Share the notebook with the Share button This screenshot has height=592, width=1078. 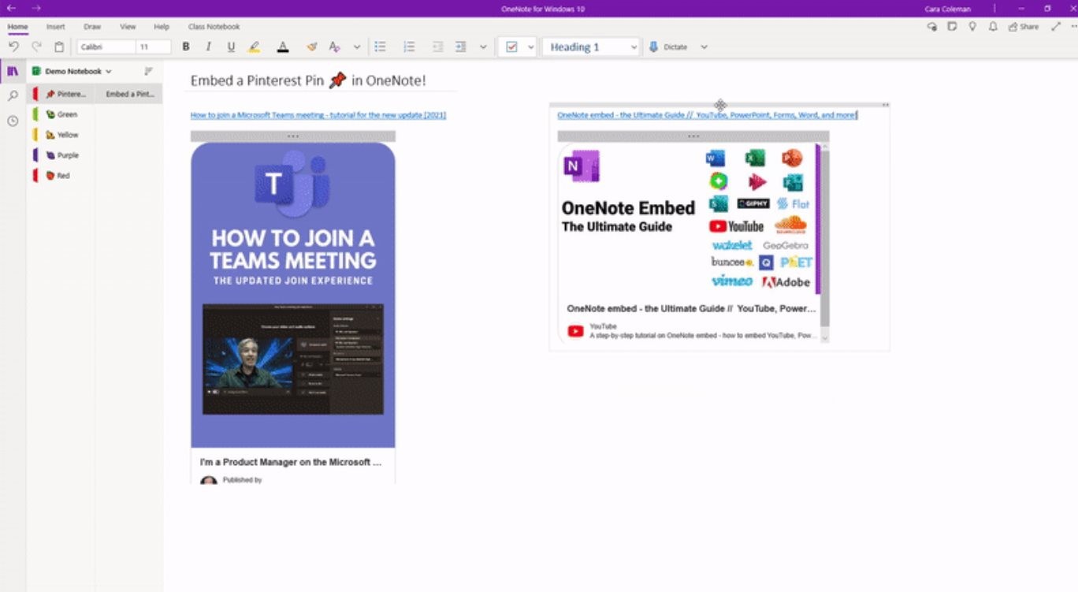point(1024,27)
